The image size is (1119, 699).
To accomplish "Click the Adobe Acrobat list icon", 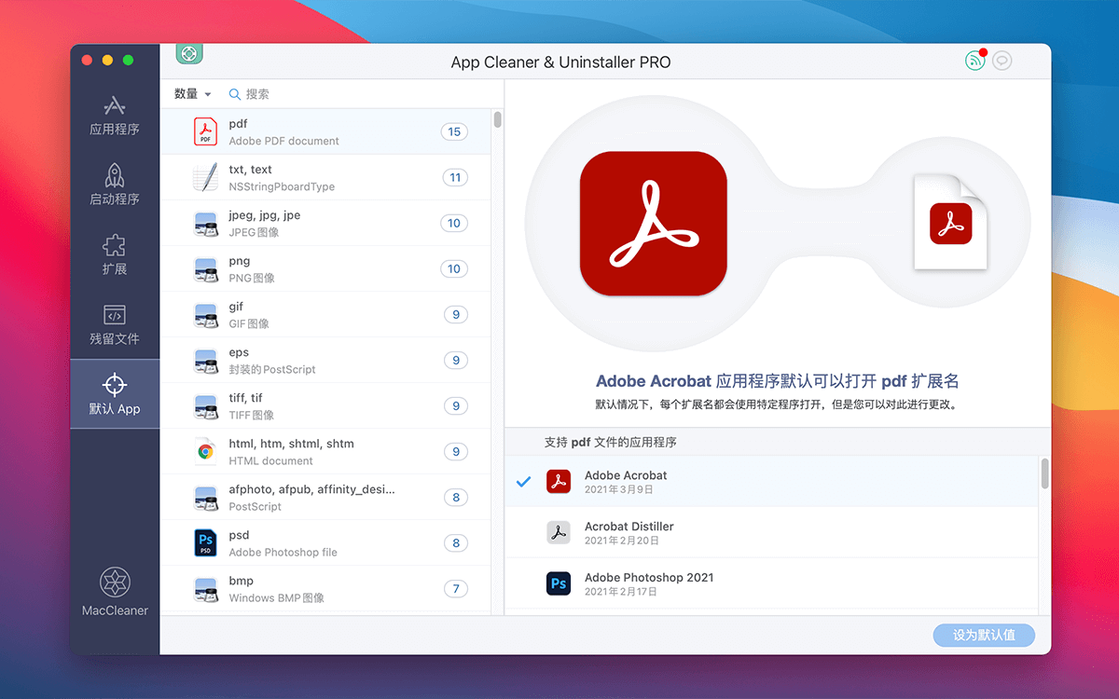I will (x=559, y=482).
